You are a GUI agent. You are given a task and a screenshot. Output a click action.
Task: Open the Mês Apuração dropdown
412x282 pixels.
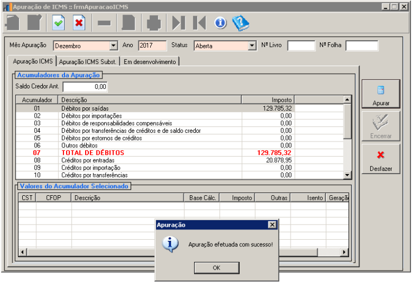(113, 46)
